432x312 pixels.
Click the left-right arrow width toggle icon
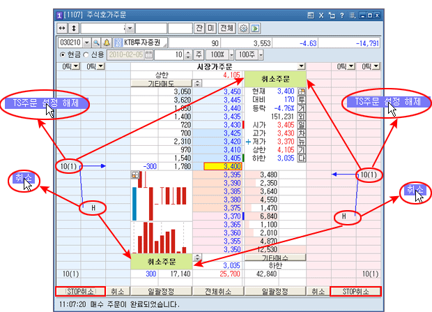(62, 28)
